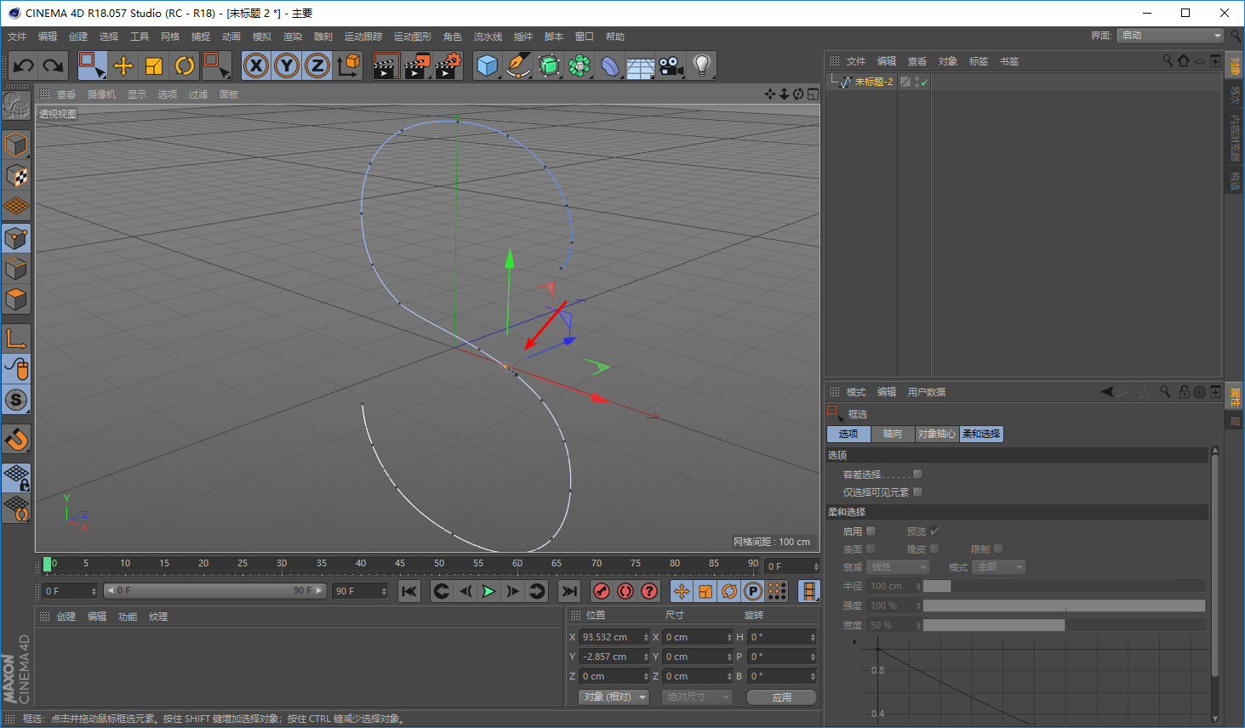Click 纹理 in material manager
Image resolution: width=1245 pixels, height=728 pixels.
158,617
